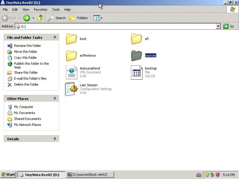Click the Share this folder link

pyautogui.click(x=26, y=72)
